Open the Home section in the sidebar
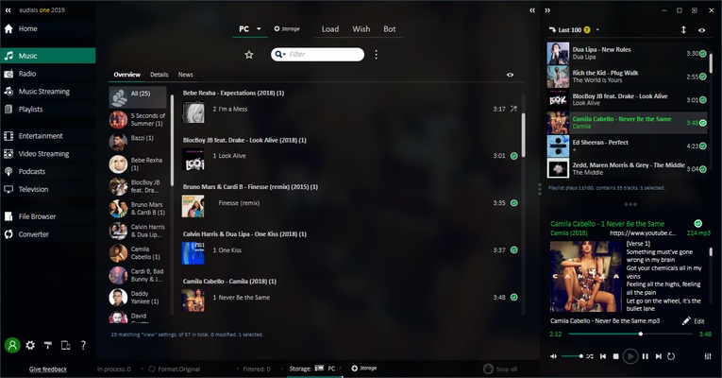 click(x=27, y=28)
